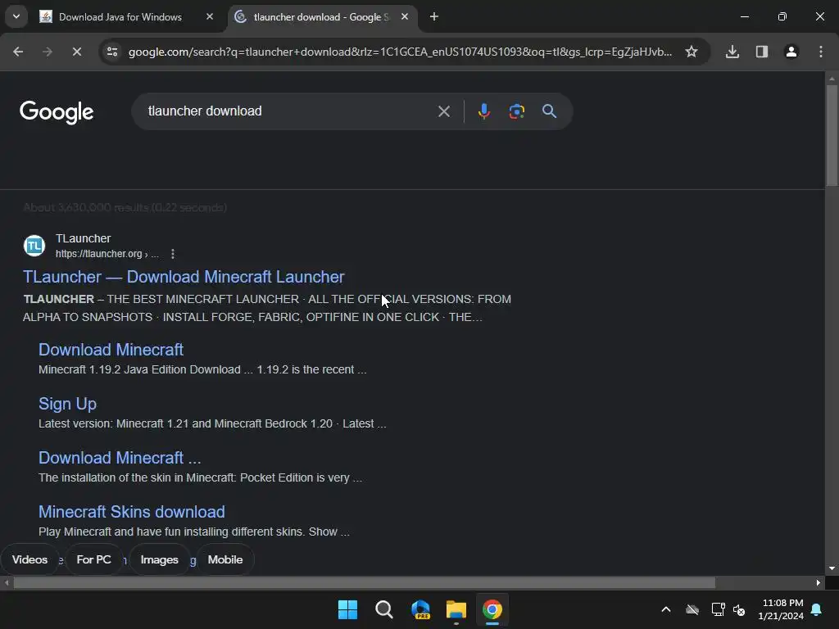Viewport: 839px width, 629px height.
Task: Click the vertical scrollbar thumb
Action: click(x=832, y=135)
